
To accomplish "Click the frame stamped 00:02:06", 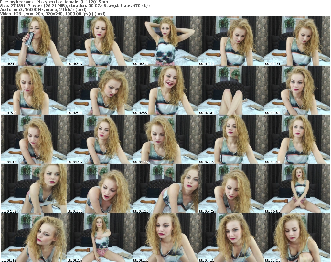I will 100,90.
